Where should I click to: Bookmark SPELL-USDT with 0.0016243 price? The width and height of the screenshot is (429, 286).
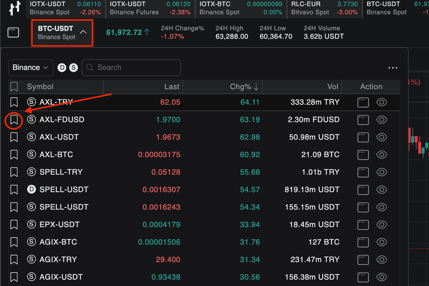click(14, 207)
